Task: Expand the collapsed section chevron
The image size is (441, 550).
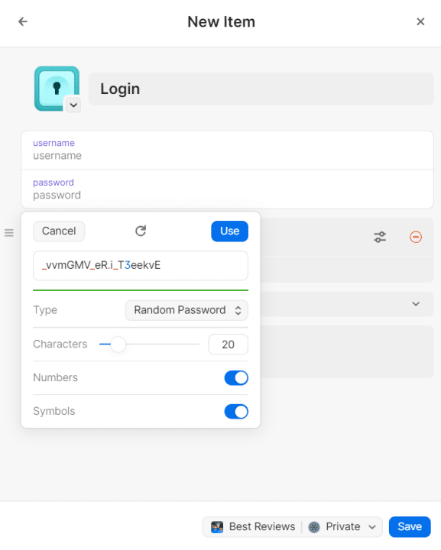Action: pos(416,304)
